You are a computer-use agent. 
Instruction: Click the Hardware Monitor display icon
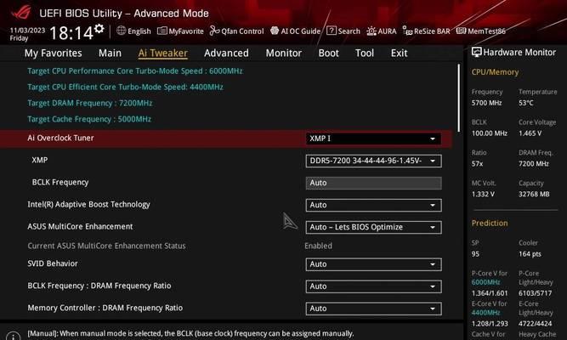pyautogui.click(x=477, y=53)
